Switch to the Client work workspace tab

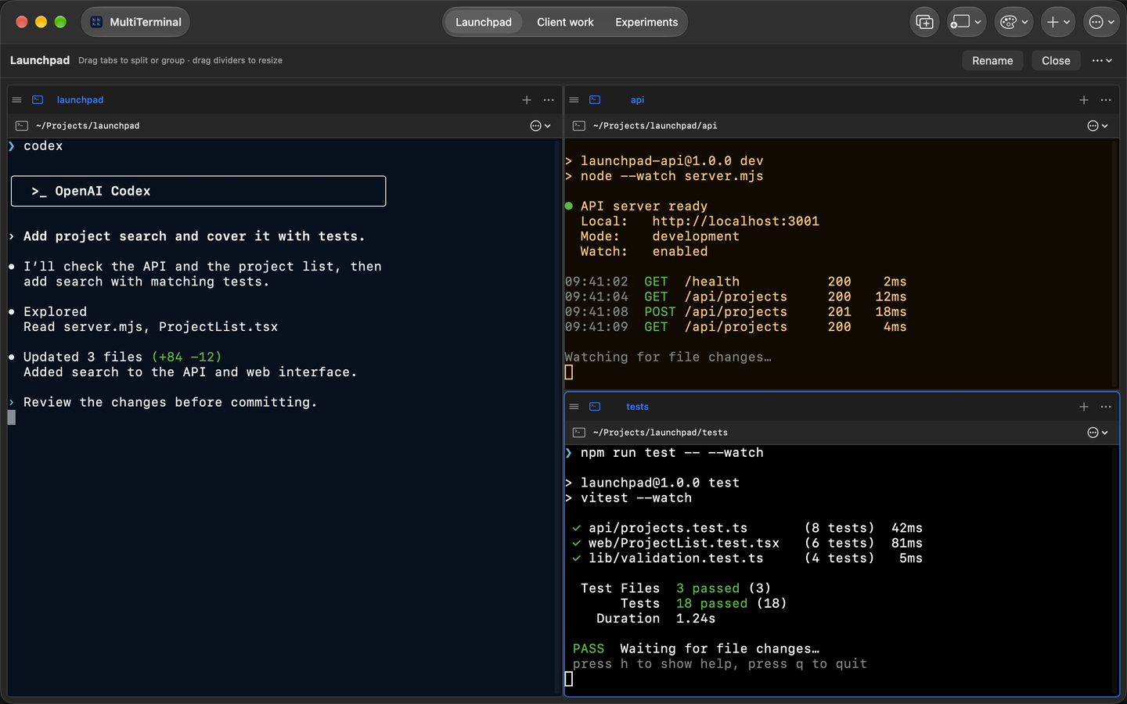click(x=565, y=22)
